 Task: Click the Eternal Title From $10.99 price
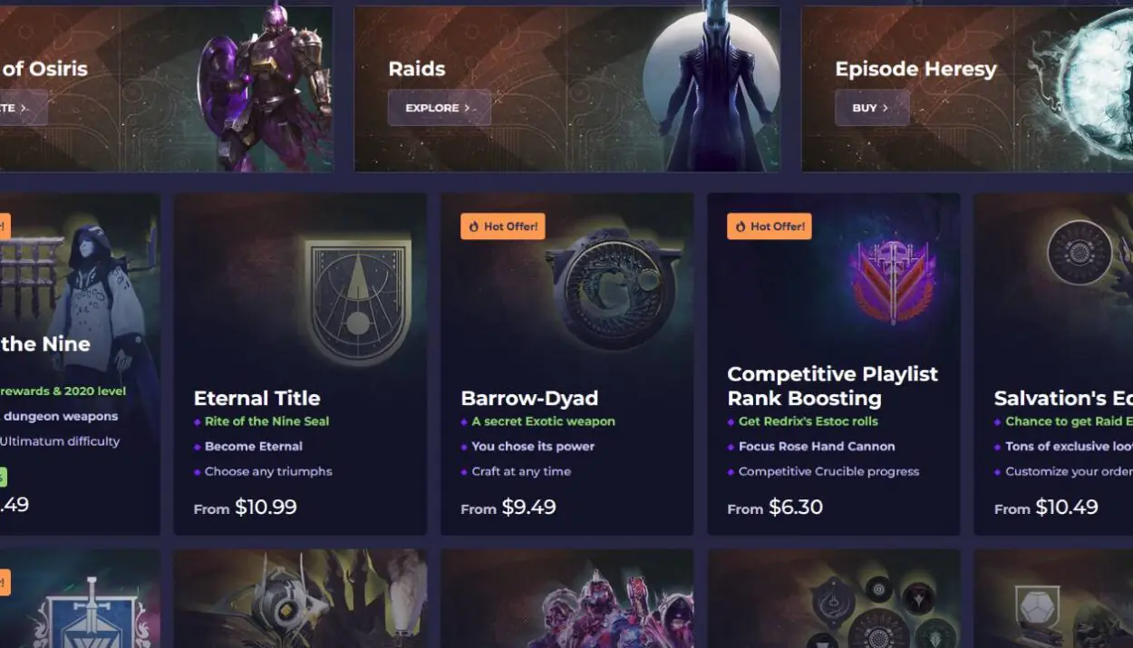click(245, 508)
